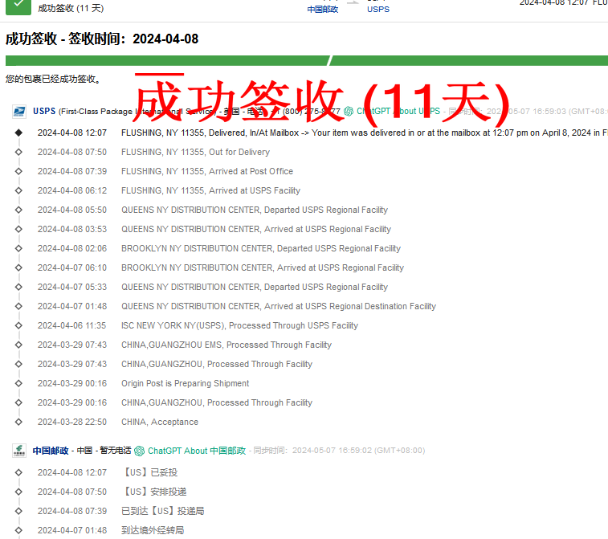This screenshot has width=608, height=539.
Task: Click ChatGPT swirl icon beside About 中国邮政
Action: point(139,451)
